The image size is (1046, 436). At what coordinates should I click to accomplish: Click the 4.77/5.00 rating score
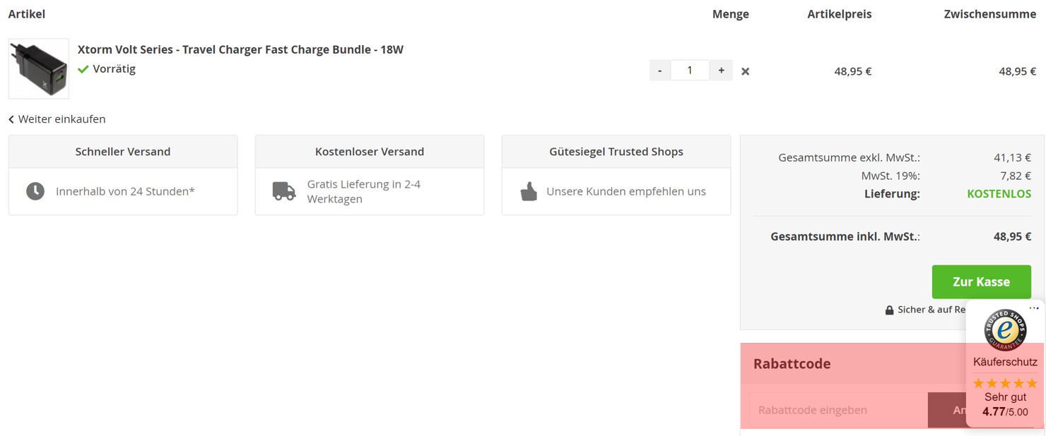click(x=1005, y=412)
